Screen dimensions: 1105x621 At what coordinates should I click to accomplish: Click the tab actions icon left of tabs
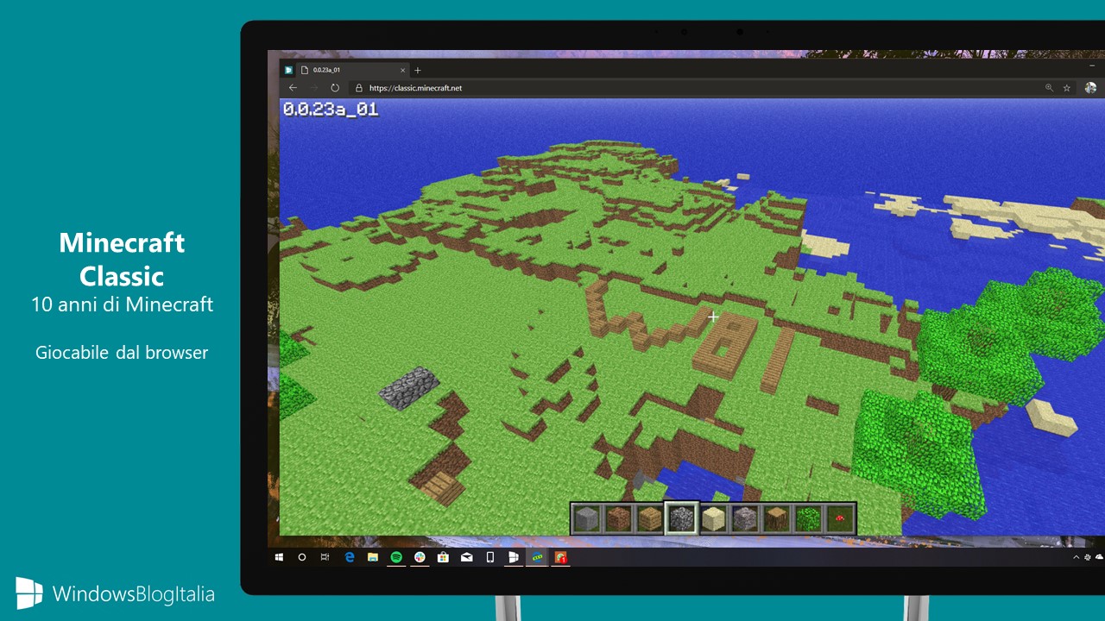[x=289, y=70]
